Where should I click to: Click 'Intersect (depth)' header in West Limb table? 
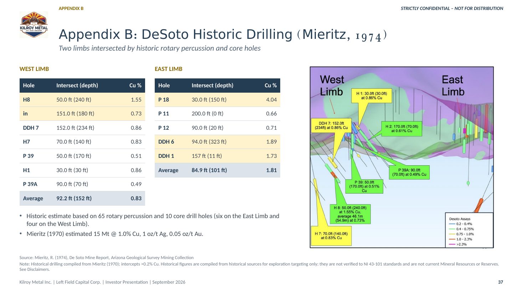point(77,85)
